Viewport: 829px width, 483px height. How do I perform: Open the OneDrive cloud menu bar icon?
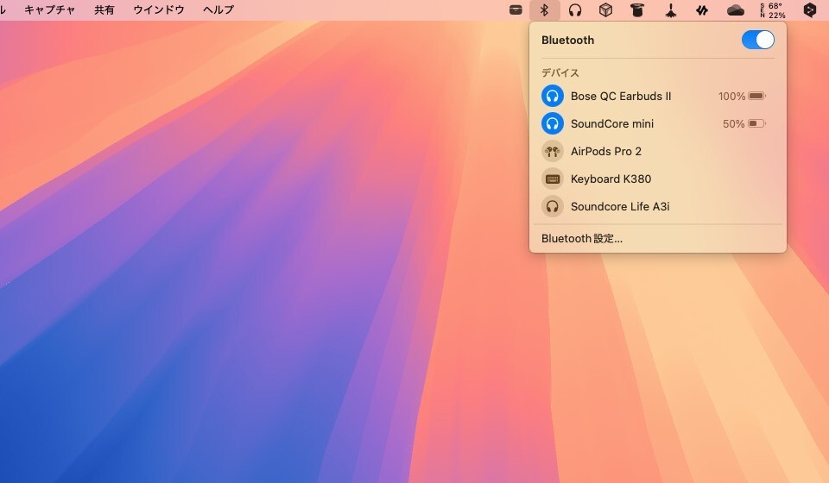tap(735, 10)
